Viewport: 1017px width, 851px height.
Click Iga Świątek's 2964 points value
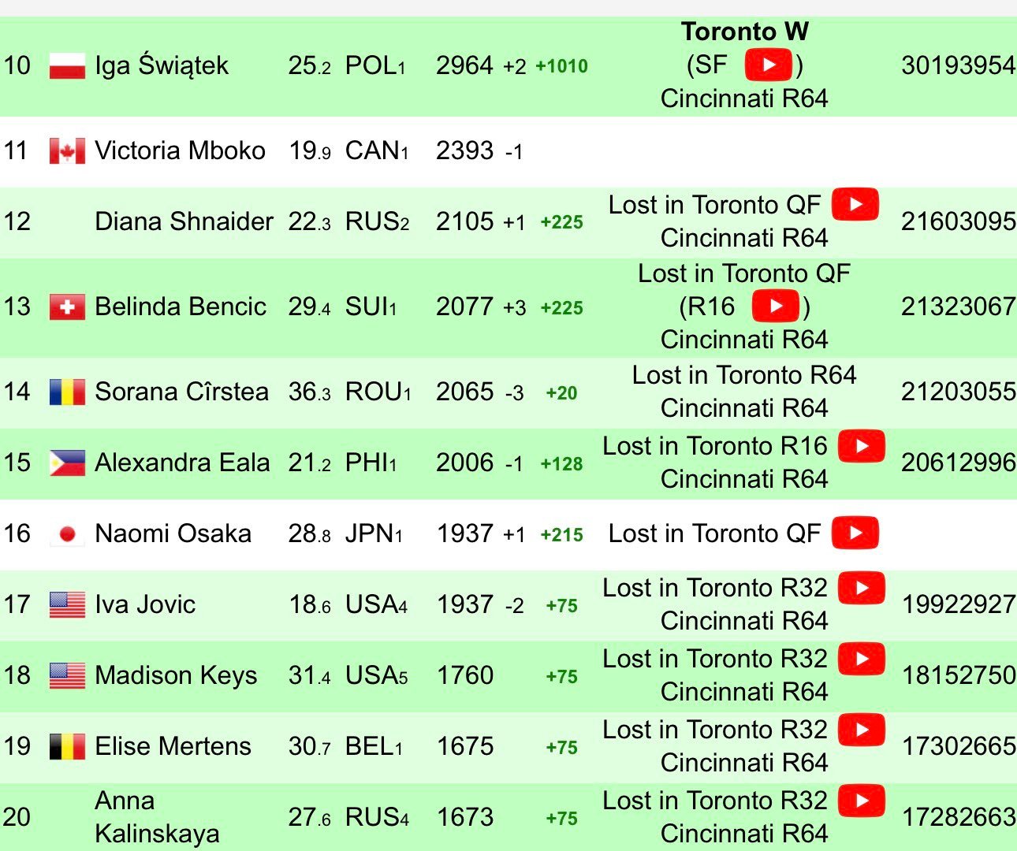click(464, 65)
